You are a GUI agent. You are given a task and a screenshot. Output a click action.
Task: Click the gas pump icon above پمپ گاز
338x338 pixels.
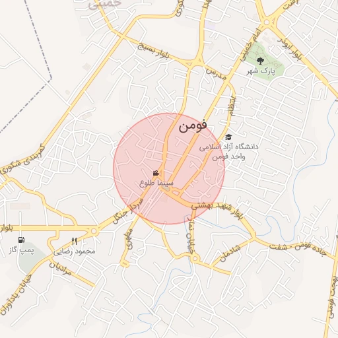[x=21, y=240]
